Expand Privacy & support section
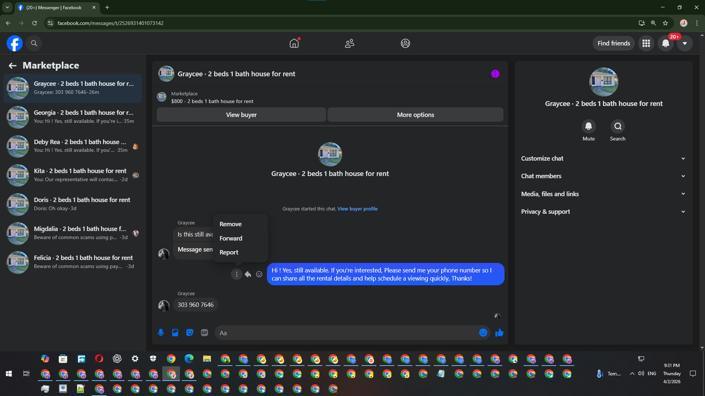 (604, 212)
